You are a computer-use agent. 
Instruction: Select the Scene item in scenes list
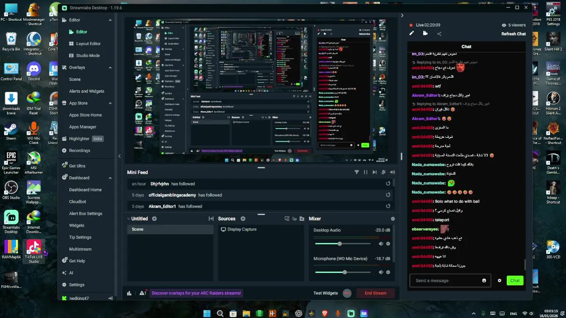[170, 229]
